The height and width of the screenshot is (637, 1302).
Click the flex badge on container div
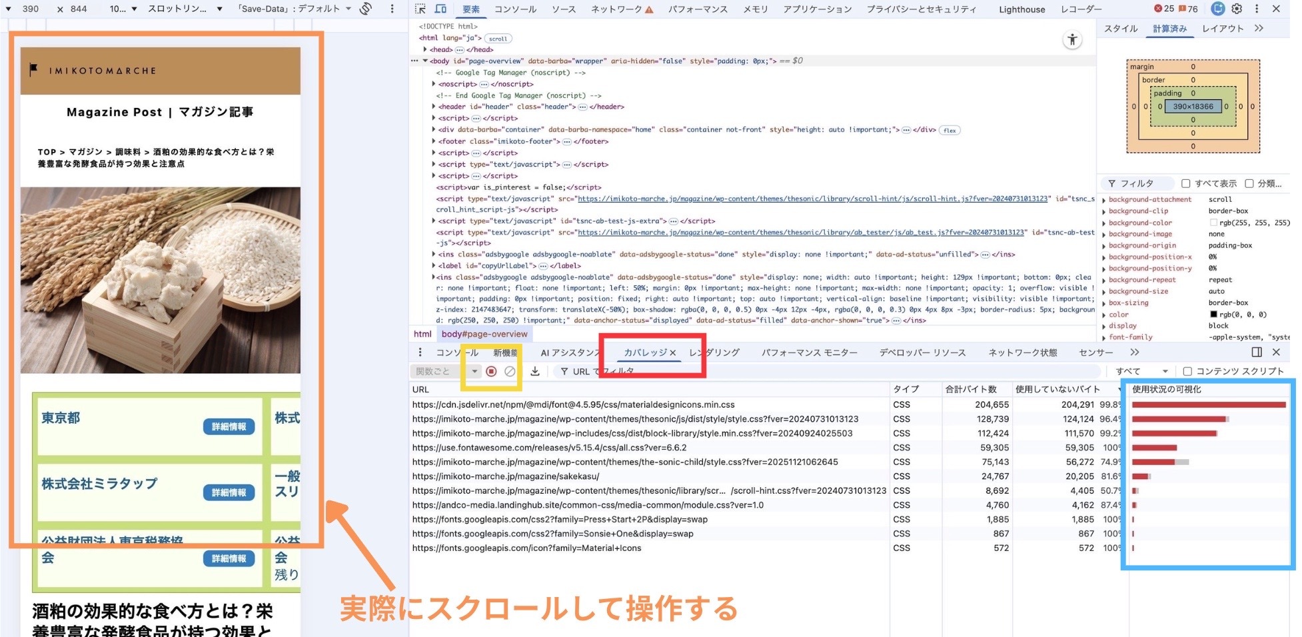950,131
